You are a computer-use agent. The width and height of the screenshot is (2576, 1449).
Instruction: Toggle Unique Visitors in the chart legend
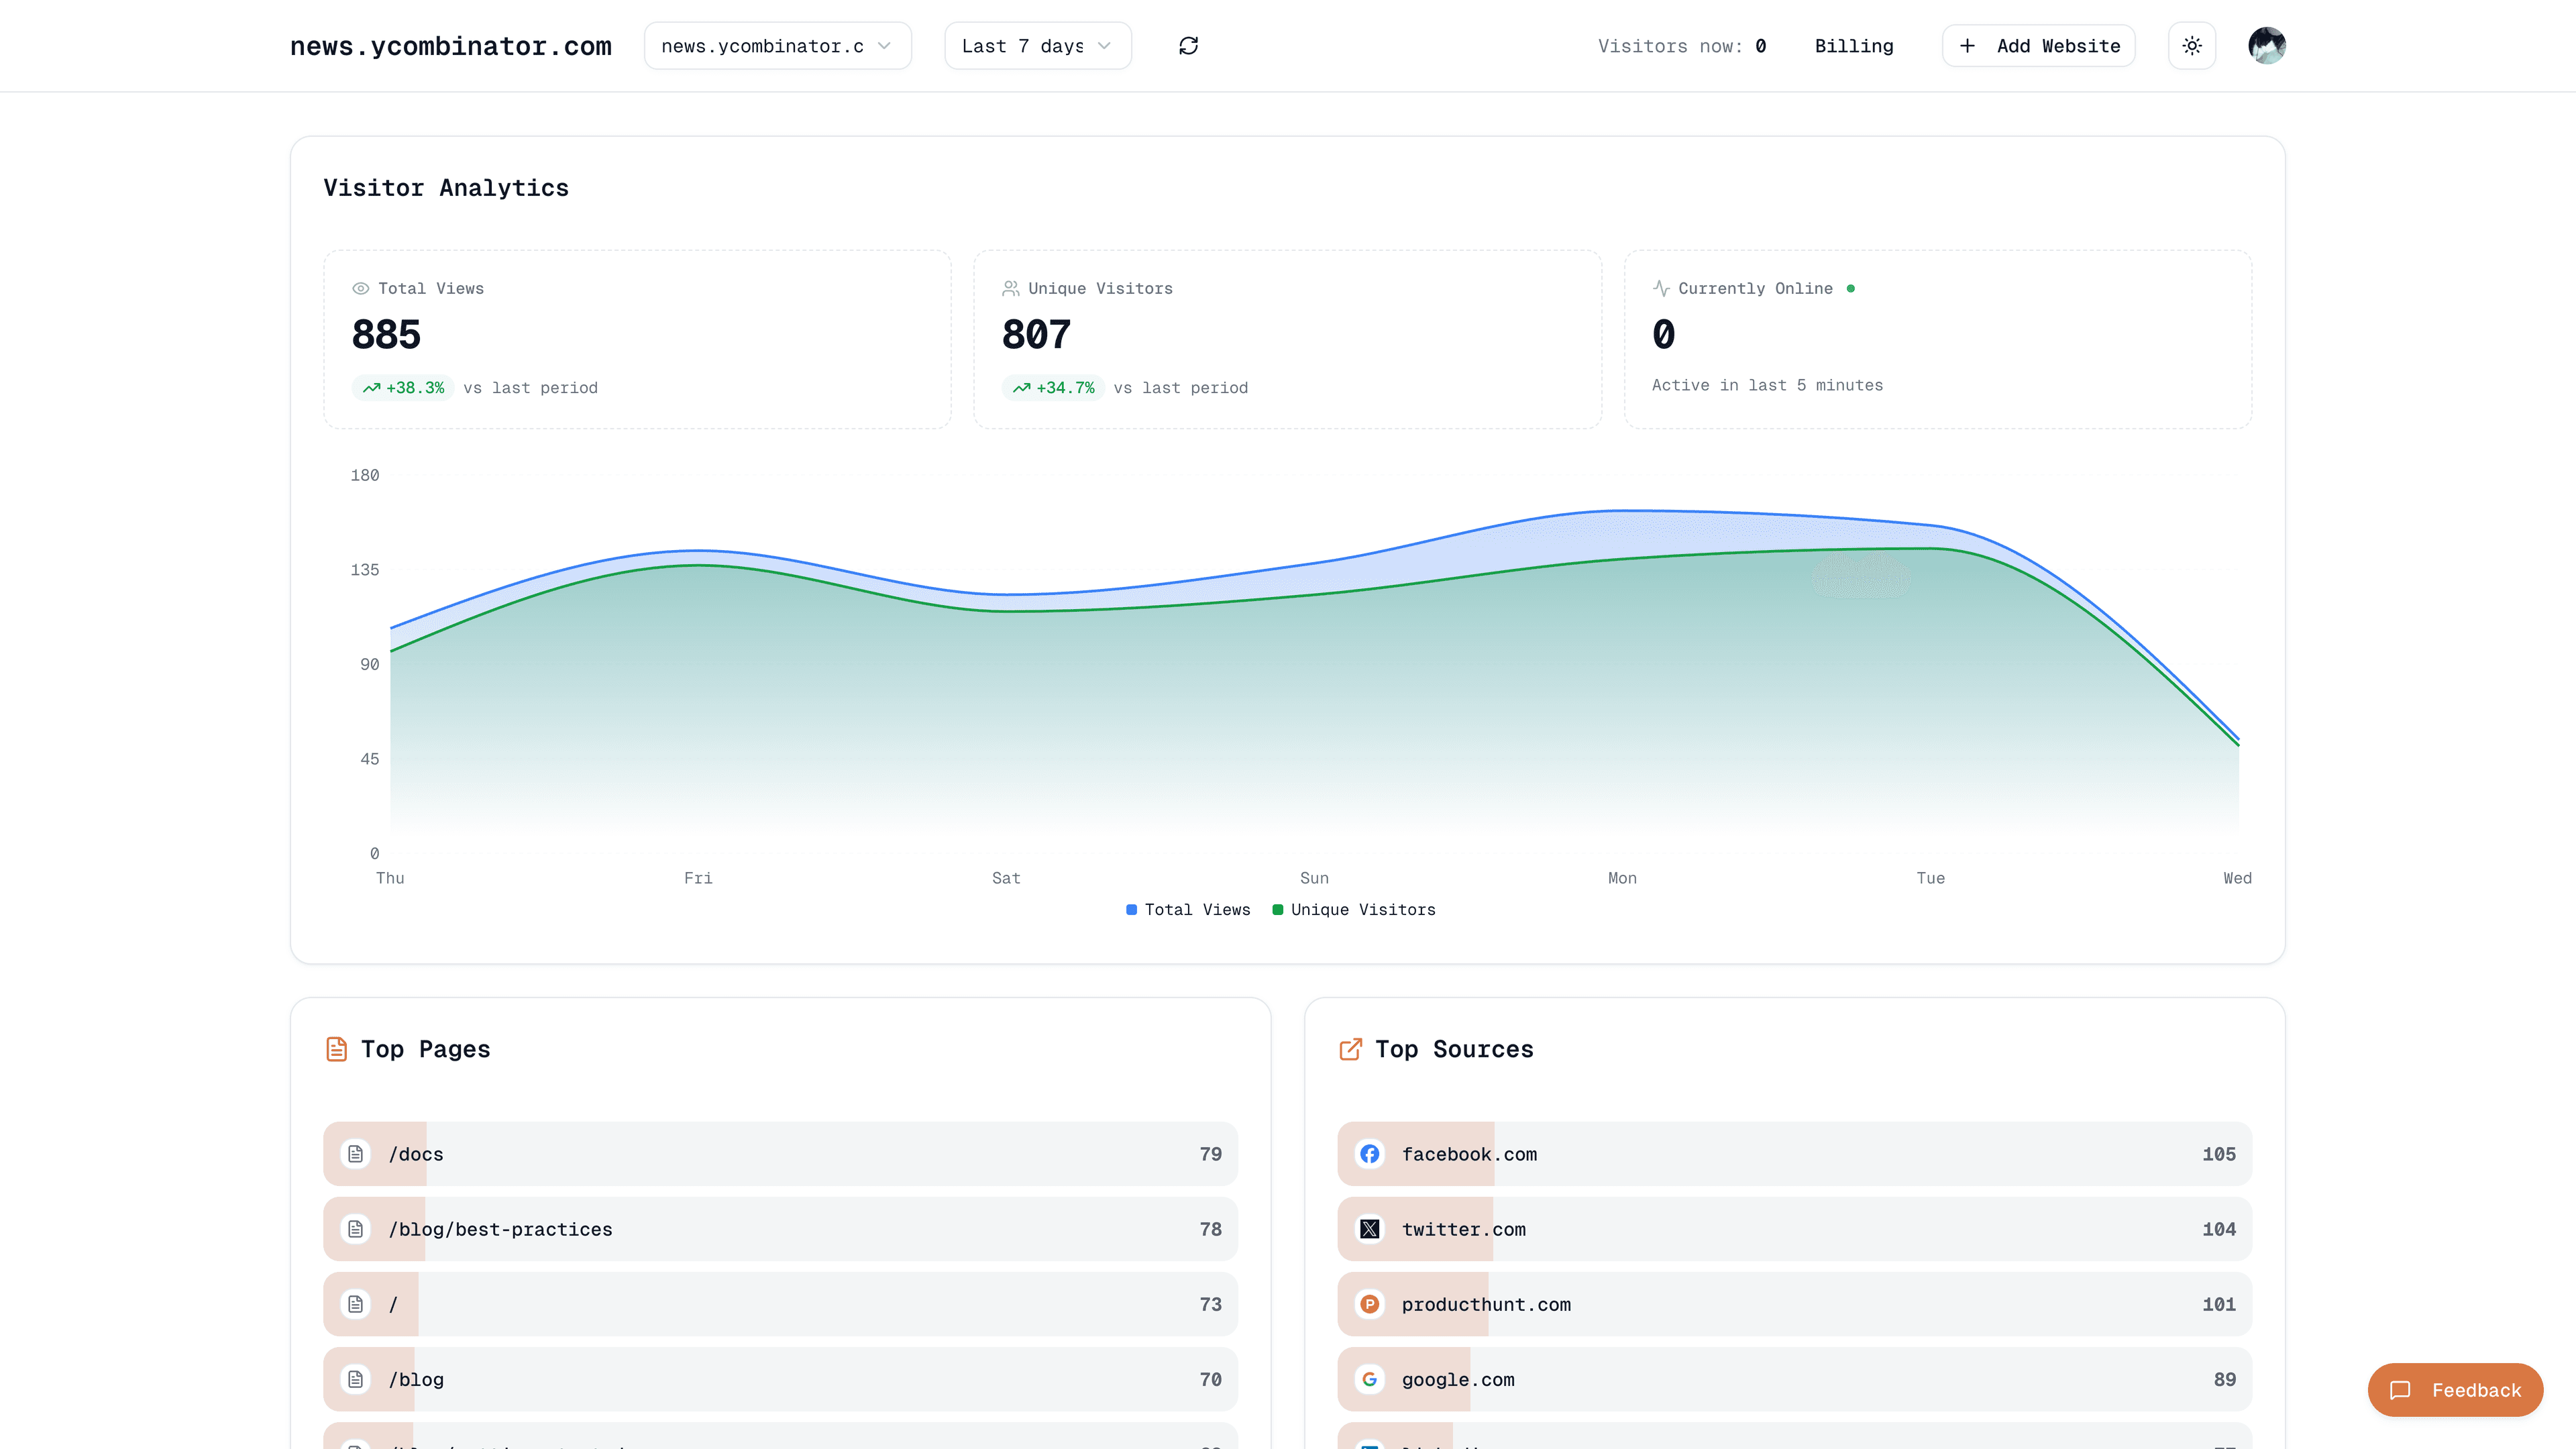click(1354, 910)
